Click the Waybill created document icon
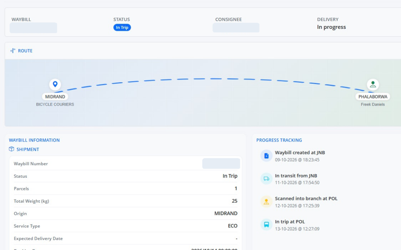The height and width of the screenshot is (250, 401). click(x=266, y=156)
